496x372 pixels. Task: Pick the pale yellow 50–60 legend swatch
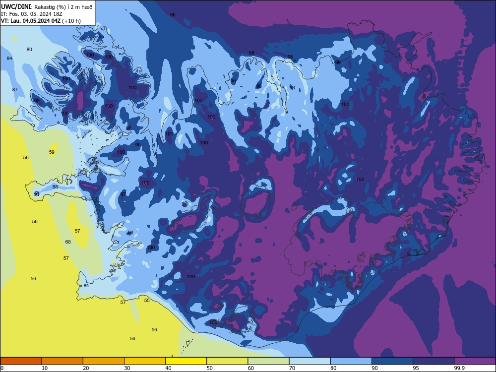[x=227, y=361]
